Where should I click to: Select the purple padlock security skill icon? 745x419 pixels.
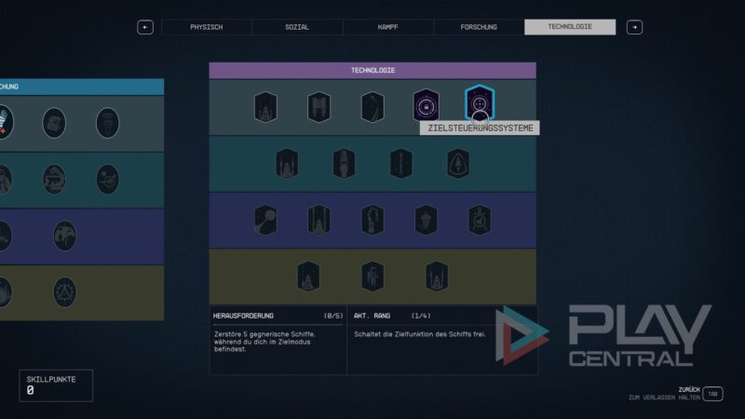coord(426,106)
